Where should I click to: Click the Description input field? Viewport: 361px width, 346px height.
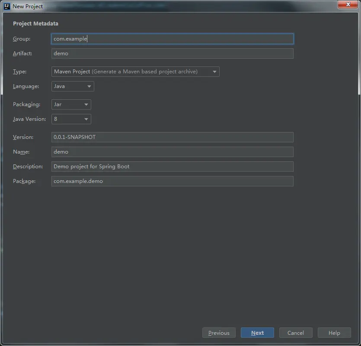point(172,167)
